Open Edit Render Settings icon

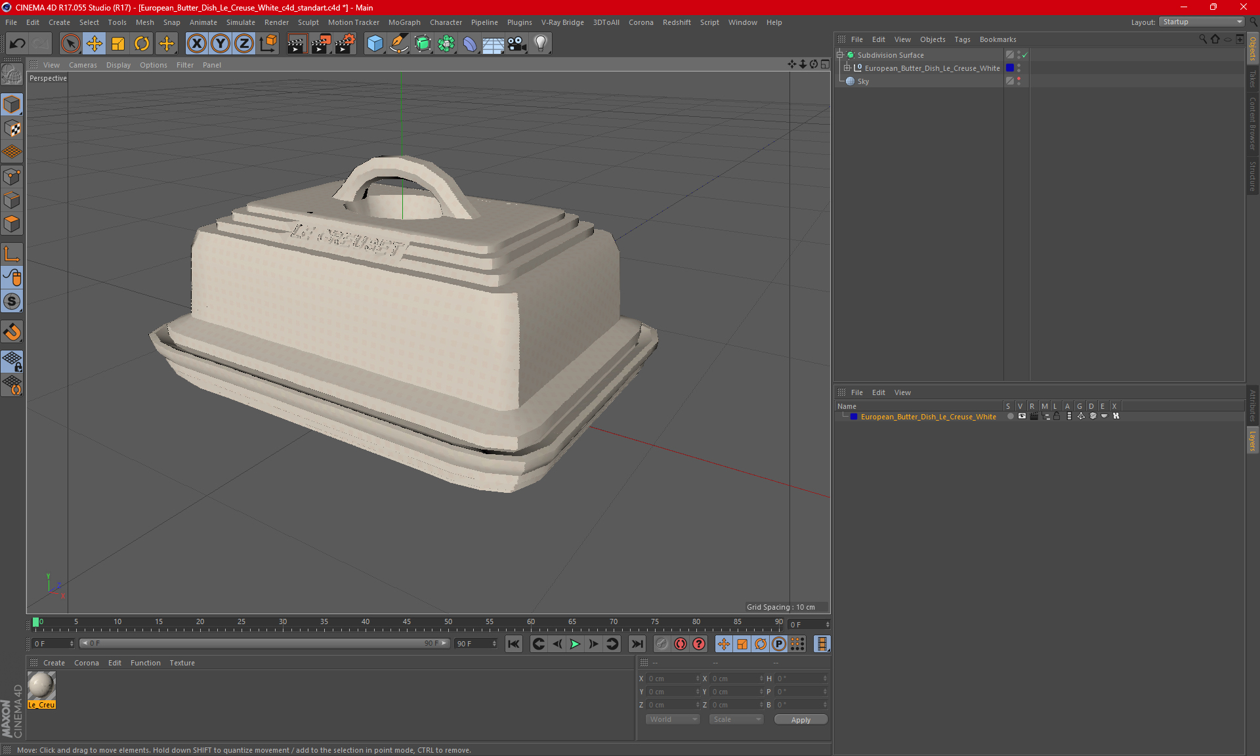point(345,44)
